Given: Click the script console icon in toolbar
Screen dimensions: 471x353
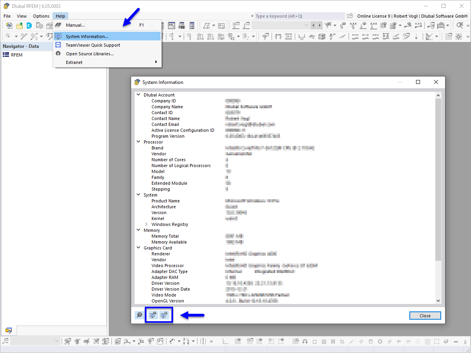Looking at the screenshot, I should pos(171,25).
